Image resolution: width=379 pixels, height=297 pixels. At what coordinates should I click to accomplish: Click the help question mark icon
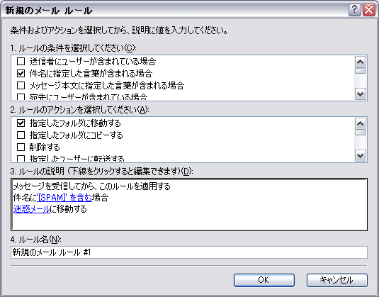point(354,11)
